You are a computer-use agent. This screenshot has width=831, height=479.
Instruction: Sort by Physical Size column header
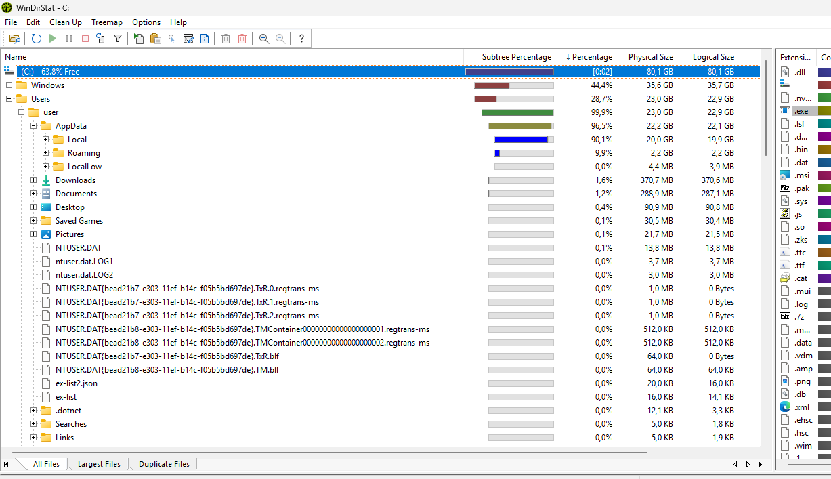[x=647, y=57]
